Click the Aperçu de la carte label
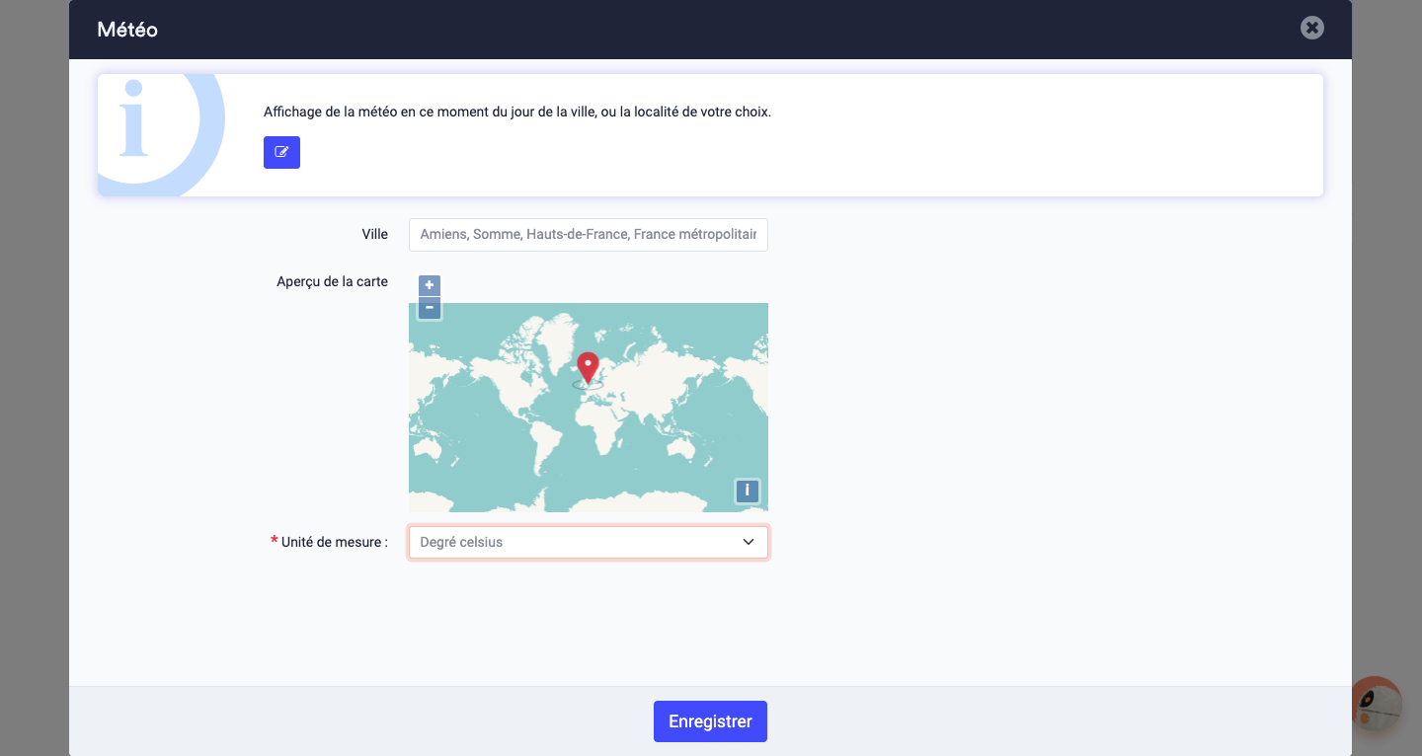The height and width of the screenshot is (756, 1422). tap(332, 281)
